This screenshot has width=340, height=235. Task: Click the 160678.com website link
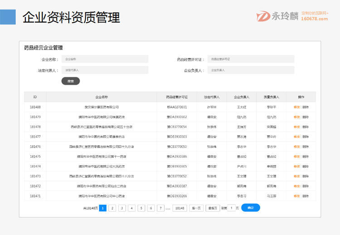[x=314, y=20]
